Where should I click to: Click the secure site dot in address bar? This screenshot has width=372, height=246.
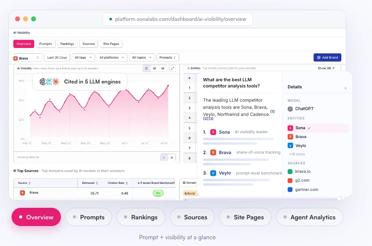(111, 19)
